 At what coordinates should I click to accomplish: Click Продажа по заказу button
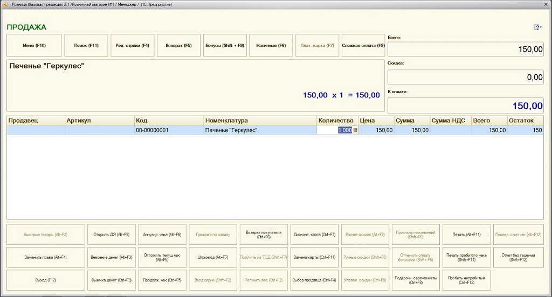click(212, 235)
